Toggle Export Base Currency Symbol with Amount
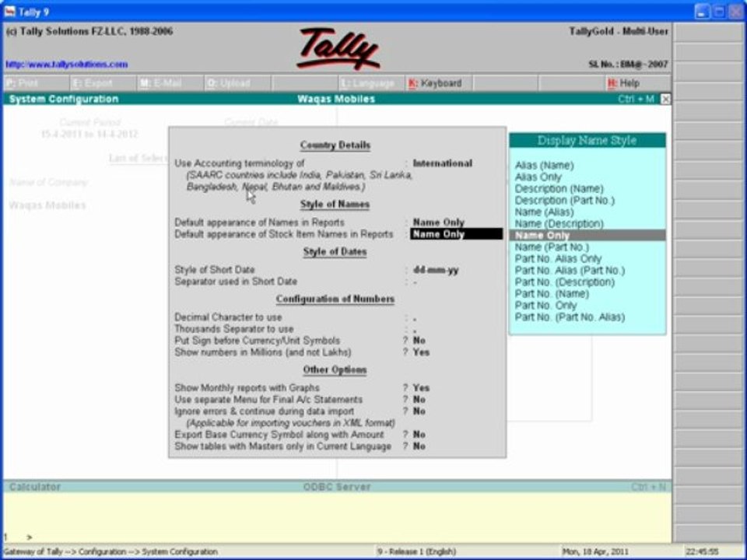This screenshot has height=560, width=747. click(x=419, y=434)
